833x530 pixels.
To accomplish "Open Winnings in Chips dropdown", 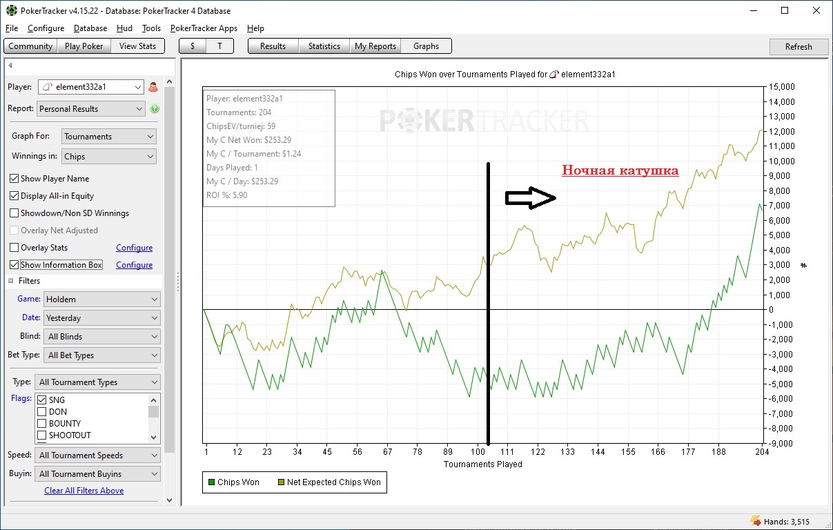I will [109, 157].
